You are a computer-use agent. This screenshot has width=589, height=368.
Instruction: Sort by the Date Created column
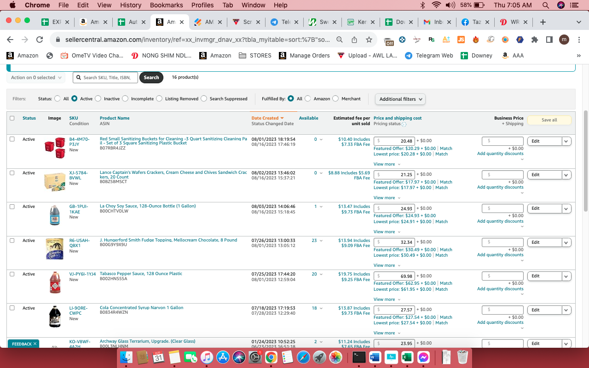click(268, 118)
